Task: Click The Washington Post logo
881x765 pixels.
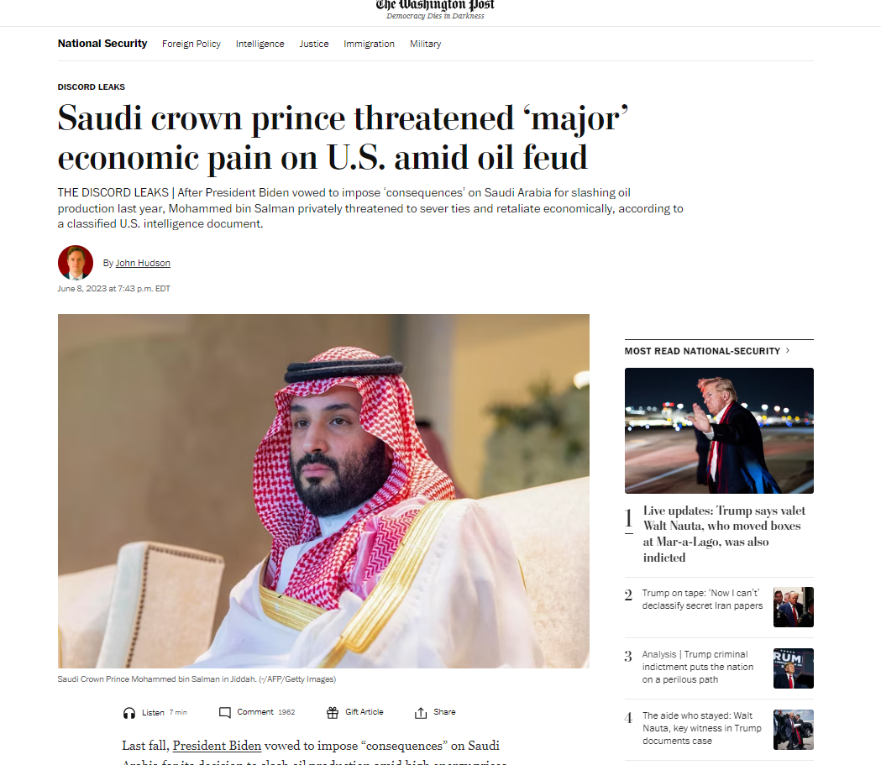Action: coord(435,8)
